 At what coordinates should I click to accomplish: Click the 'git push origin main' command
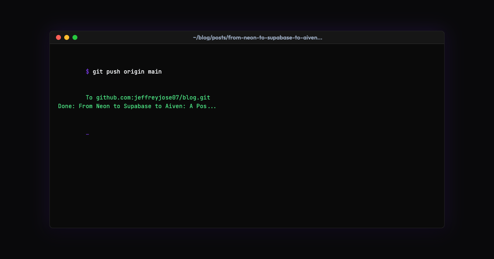127,72
